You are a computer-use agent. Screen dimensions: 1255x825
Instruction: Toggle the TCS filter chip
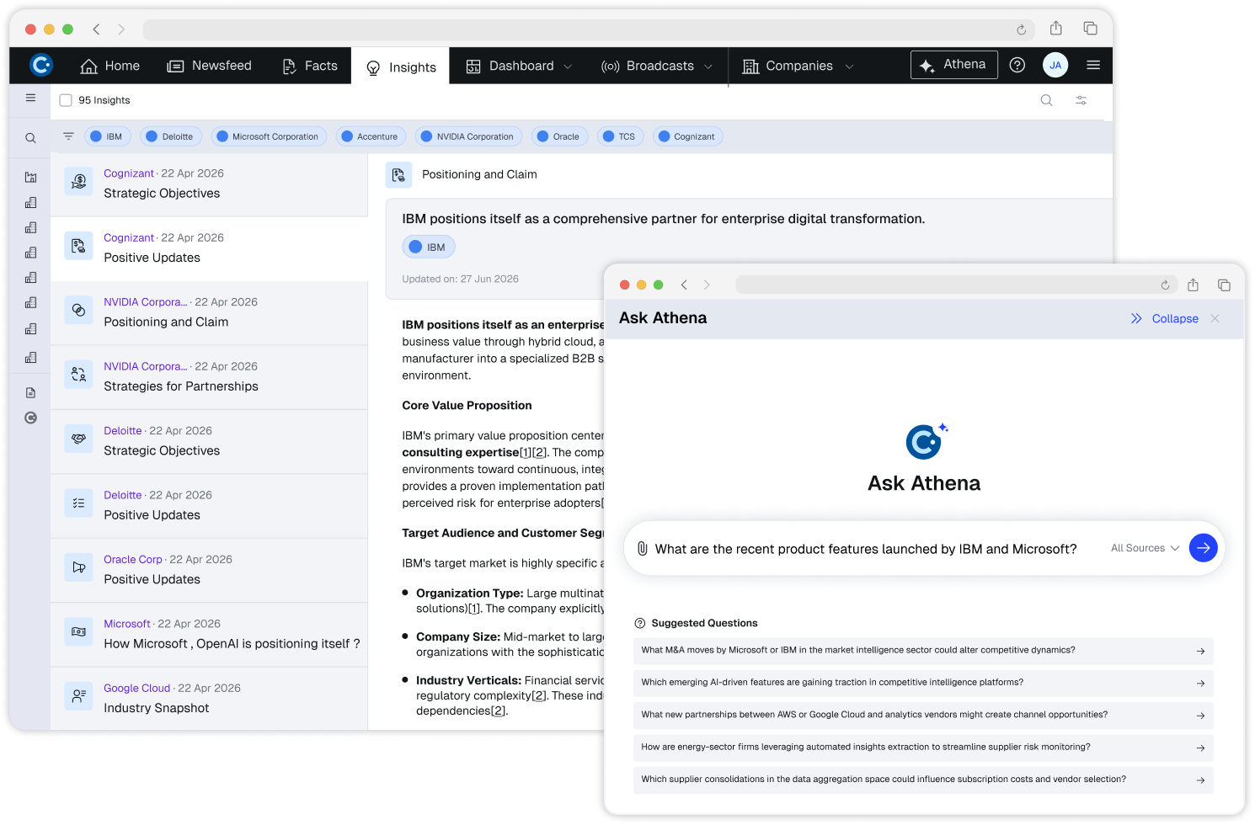621,136
